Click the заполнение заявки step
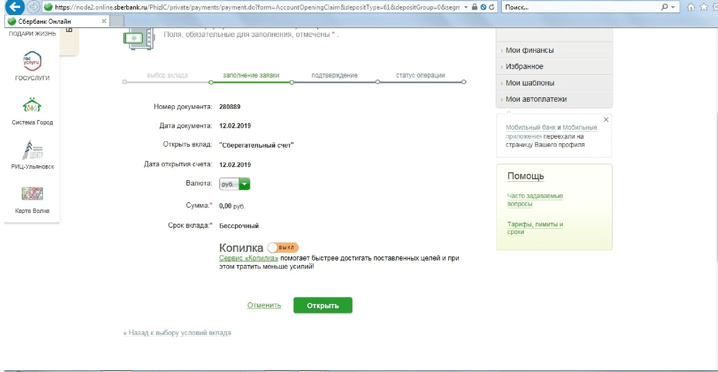Viewport: 718px width, 372px height. pos(251,75)
